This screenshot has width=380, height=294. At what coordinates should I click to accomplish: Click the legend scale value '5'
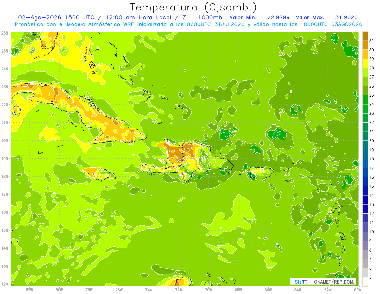coord(370,277)
